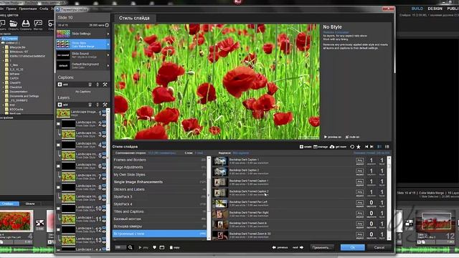Click the circular refresh icon in styles toolbar

click(x=352, y=146)
